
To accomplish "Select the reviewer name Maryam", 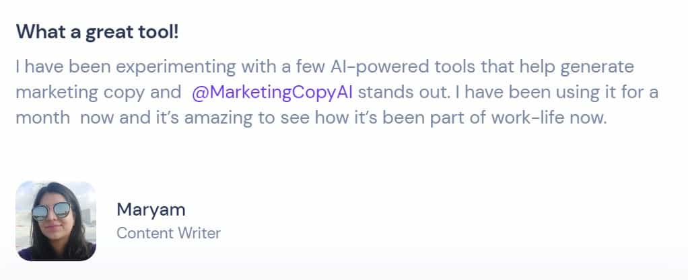I will [x=151, y=209].
